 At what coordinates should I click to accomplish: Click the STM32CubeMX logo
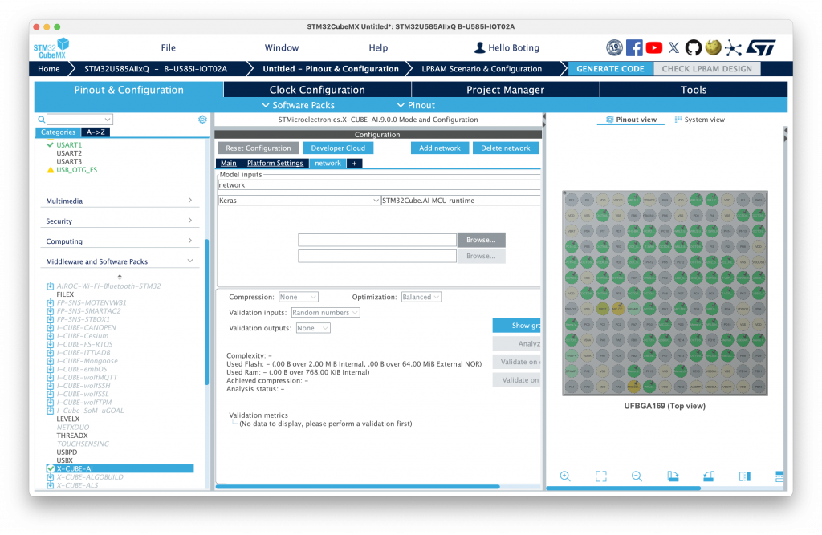coord(51,47)
